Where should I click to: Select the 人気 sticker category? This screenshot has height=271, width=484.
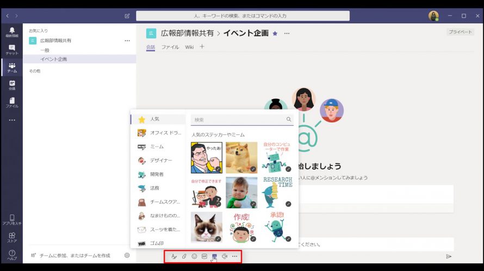click(158, 119)
